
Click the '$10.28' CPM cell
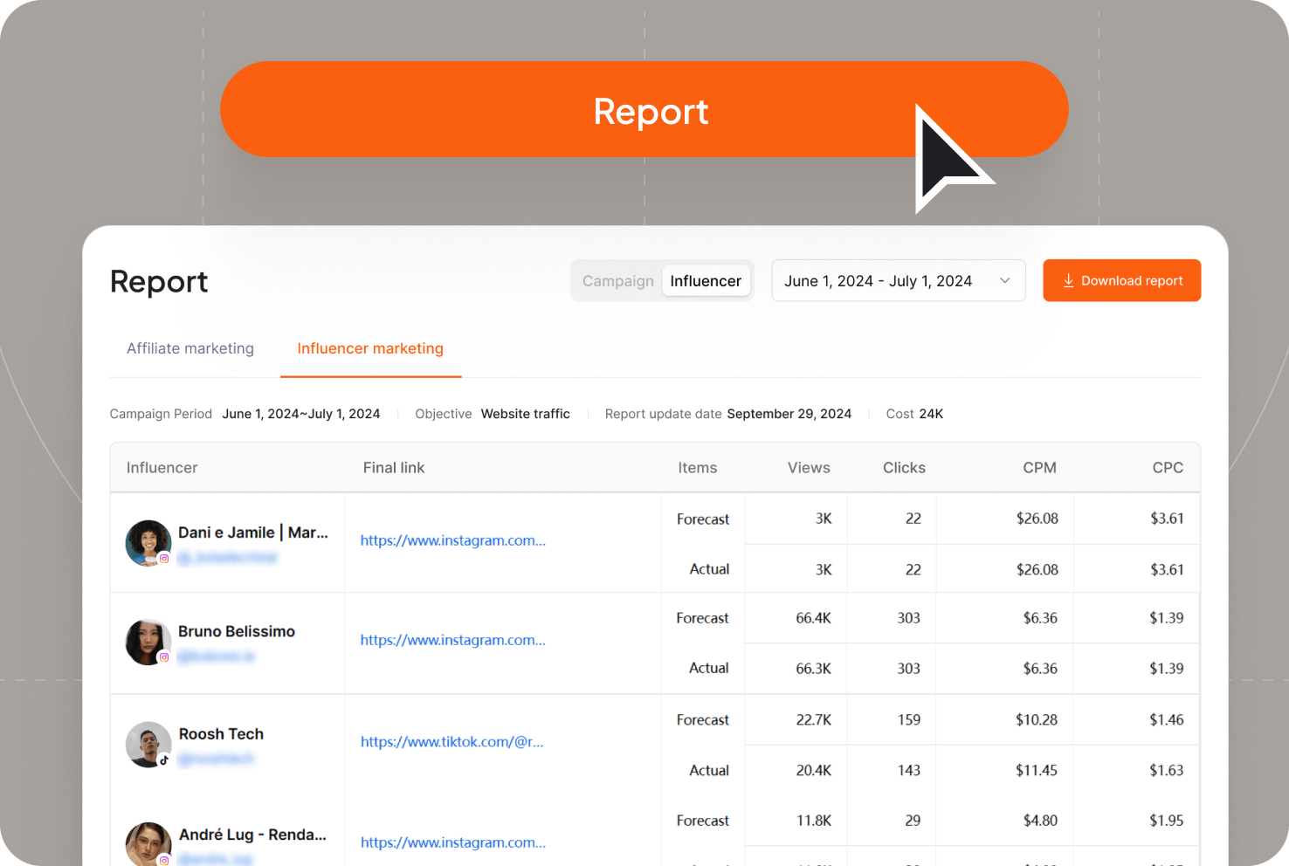coord(1037,720)
